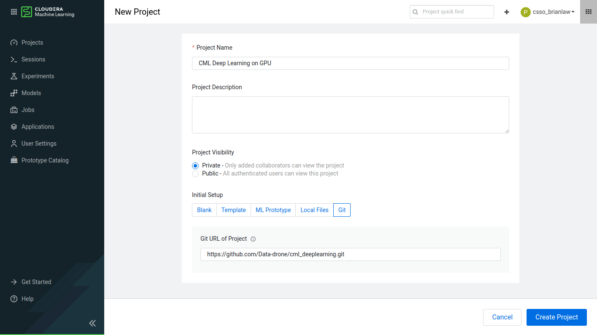
Task: Select the Local Files setup option
Action: tap(314, 210)
